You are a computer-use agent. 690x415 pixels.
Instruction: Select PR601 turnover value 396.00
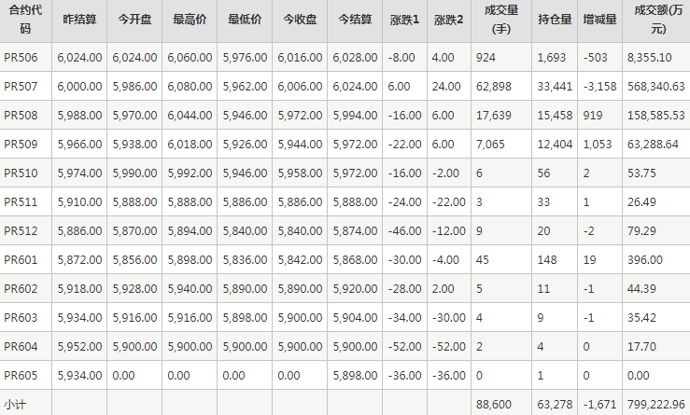point(645,260)
